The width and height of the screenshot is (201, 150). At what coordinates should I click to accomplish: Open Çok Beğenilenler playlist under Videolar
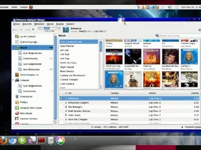[x=32, y=86]
